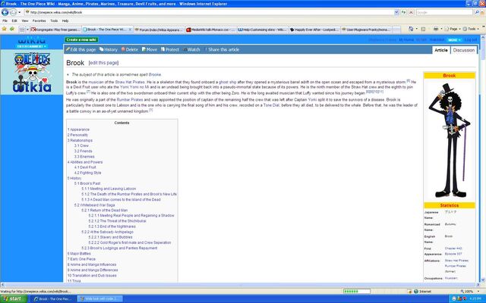This screenshot has width=486, height=303.
Task: Open the recent pages dropdown arrow
Action: [x=20, y=12]
